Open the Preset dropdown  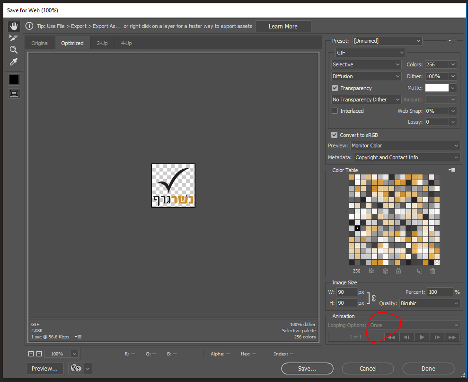click(x=387, y=41)
